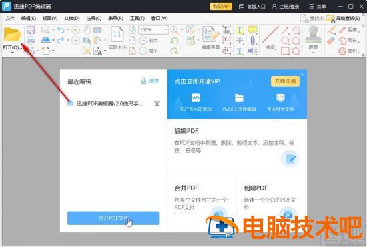Select the strikethrough text tool
Screen dimensions: 367x247
pyautogui.click(x=240, y=41)
